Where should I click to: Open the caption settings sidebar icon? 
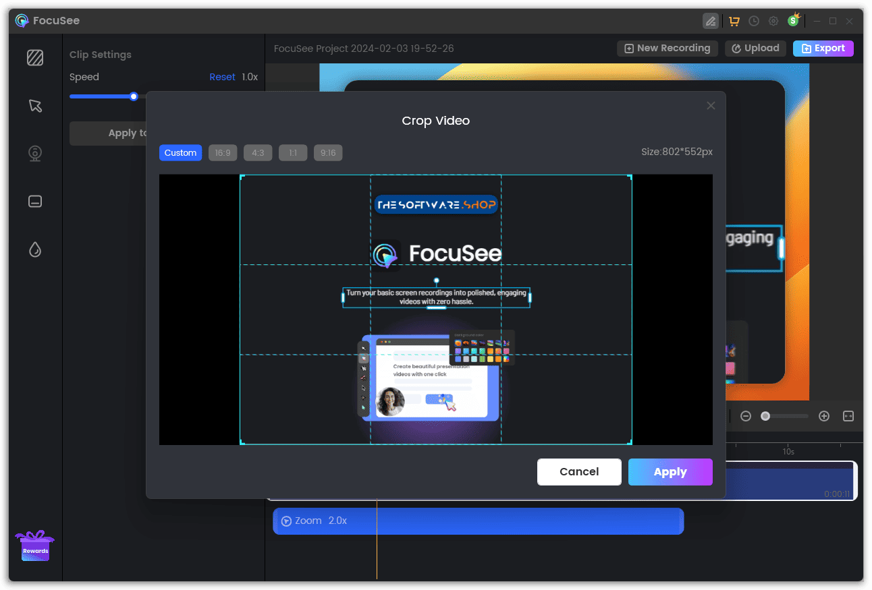(x=35, y=201)
